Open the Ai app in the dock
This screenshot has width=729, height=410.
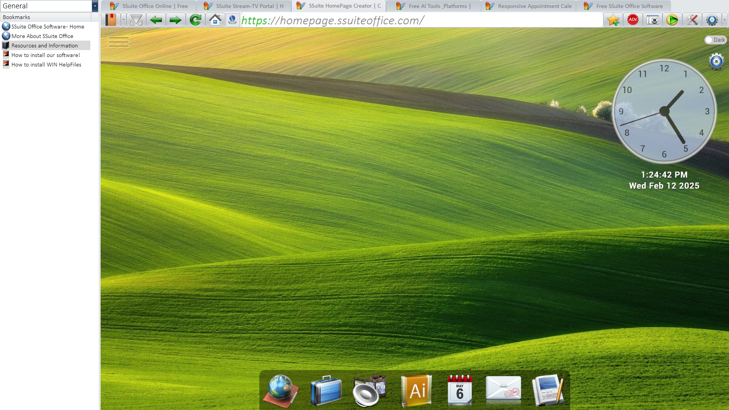(417, 391)
